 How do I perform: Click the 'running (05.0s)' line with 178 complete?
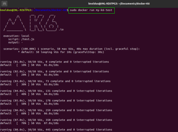[x=56, y=101]
